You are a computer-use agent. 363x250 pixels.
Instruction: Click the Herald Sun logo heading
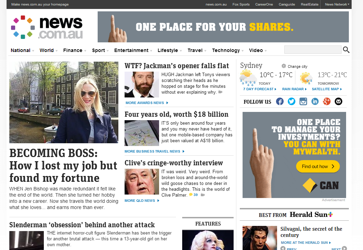[311, 215]
